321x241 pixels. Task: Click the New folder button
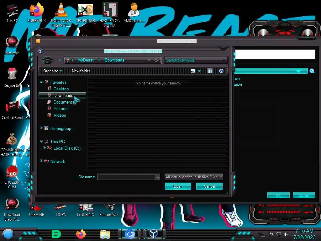81,71
